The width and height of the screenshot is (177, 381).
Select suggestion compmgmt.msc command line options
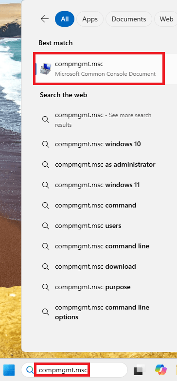pos(102,312)
